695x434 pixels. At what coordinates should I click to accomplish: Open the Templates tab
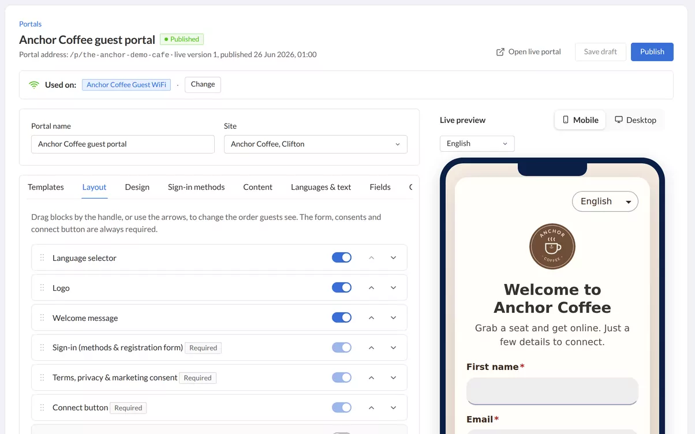(46, 187)
